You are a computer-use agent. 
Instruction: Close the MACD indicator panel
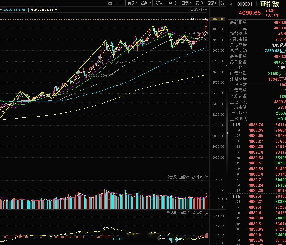(207, 213)
